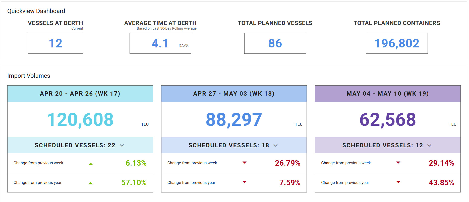
Task: Click red down arrow for week 19 weekly change
Action: tap(398, 163)
